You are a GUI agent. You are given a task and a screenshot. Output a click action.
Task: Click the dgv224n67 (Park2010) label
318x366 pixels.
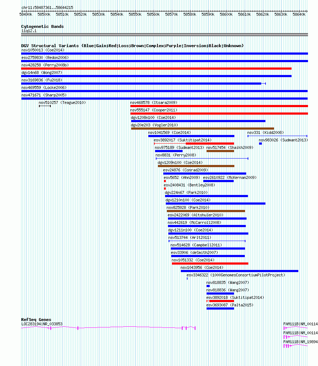click(186, 192)
